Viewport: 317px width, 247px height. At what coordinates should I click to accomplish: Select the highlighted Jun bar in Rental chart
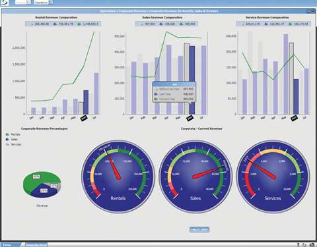[x=86, y=102]
